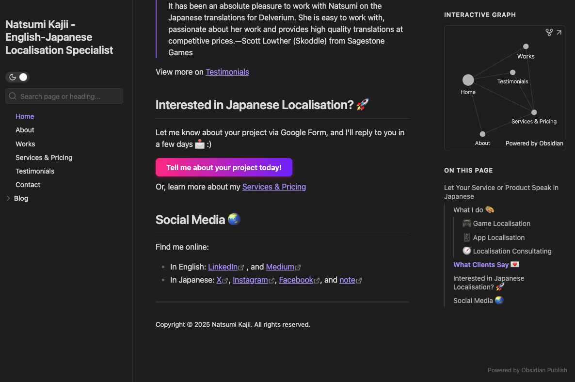Viewport: 575px width, 382px height.
Task: Select the Works node in the graph
Action: (x=526, y=47)
